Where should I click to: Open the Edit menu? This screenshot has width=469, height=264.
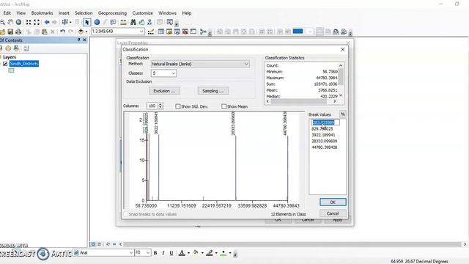coord(7,13)
